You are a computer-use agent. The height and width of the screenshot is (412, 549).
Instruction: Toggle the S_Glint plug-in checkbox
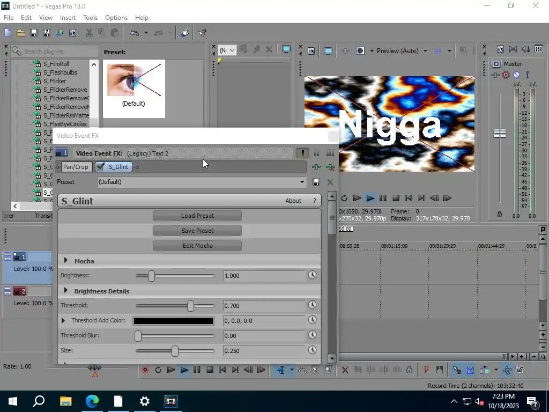(100, 167)
